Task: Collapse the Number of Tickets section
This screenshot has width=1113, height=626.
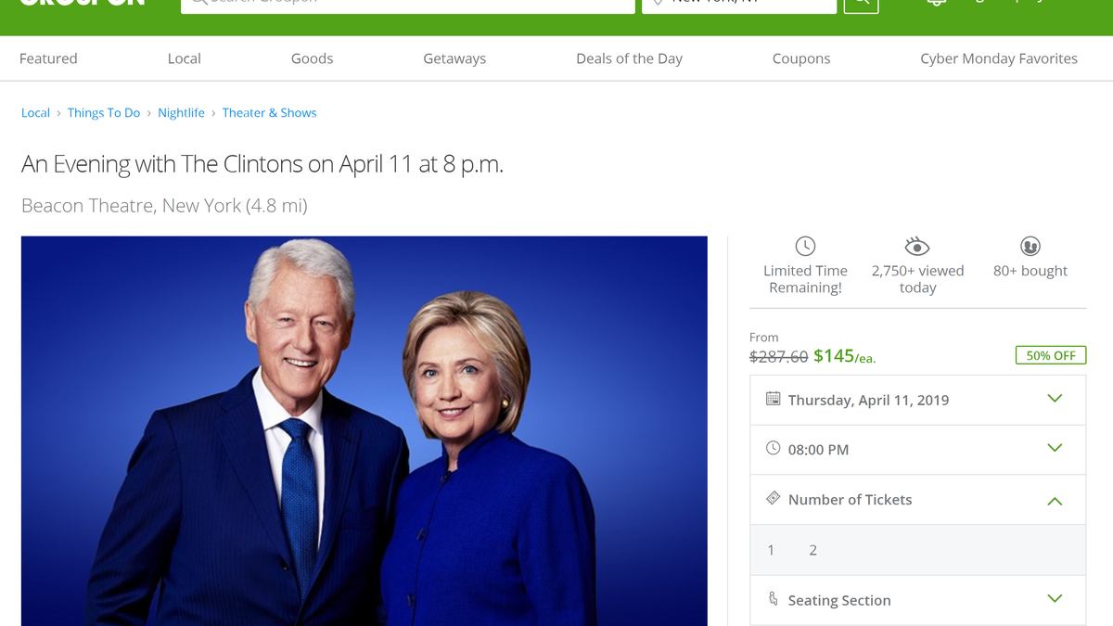Action: [x=1055, y=501]
